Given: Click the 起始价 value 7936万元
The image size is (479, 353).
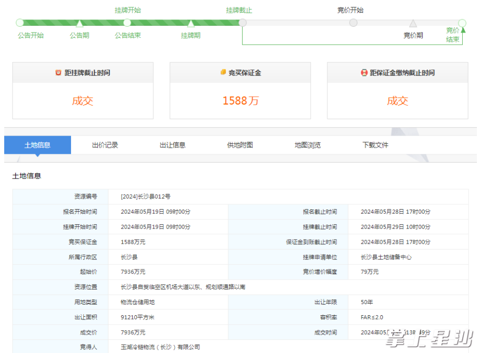Looking at the screenshot, I should coord(133,272).
